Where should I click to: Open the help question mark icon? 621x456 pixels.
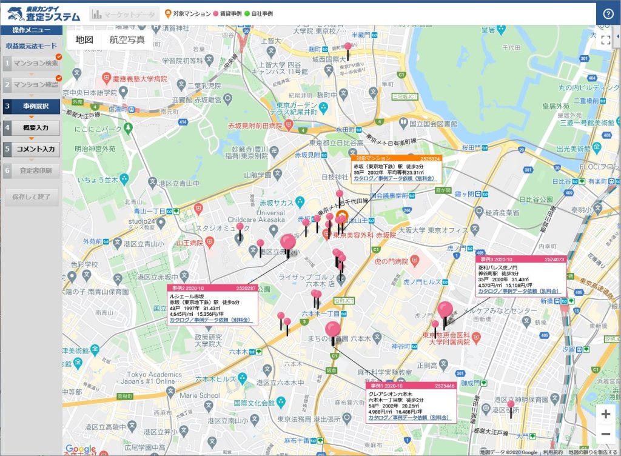click(608, 14)
